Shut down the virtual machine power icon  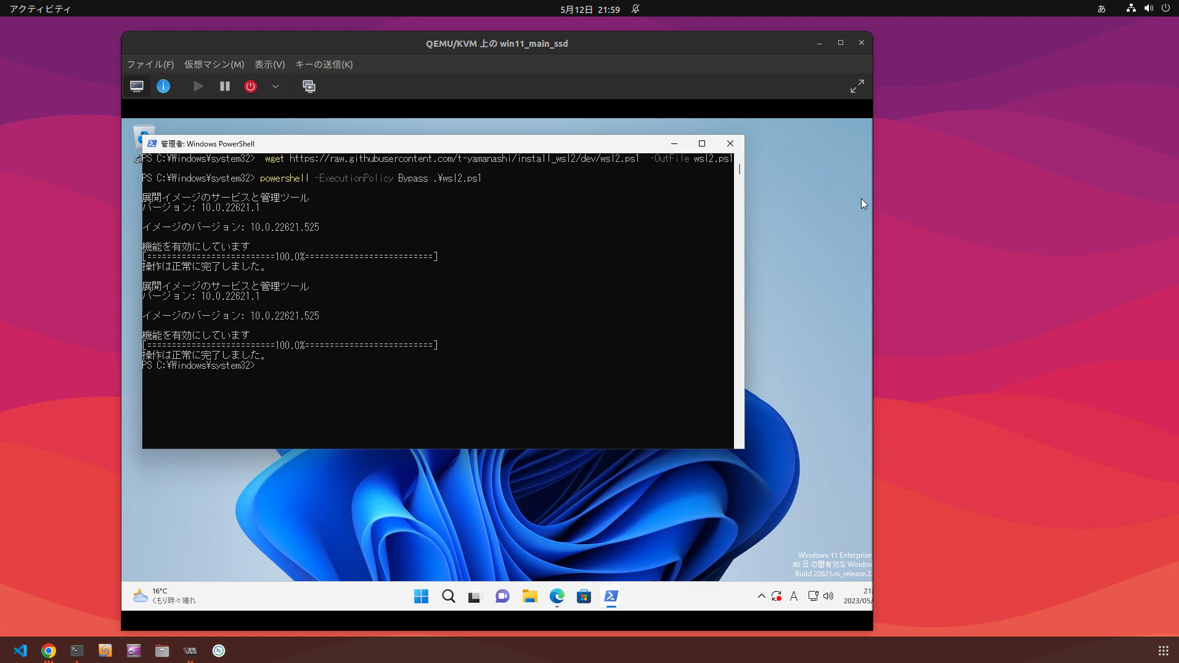pyautogui.click(x=250, y=86)
